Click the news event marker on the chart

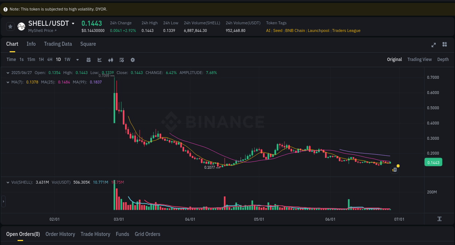394,170
